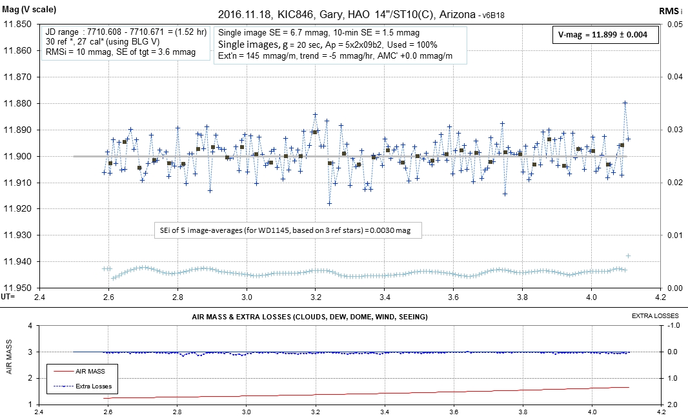
Task: Click "Ext'n = 145 mmag/m, trend" line
Action: point(335,55)
